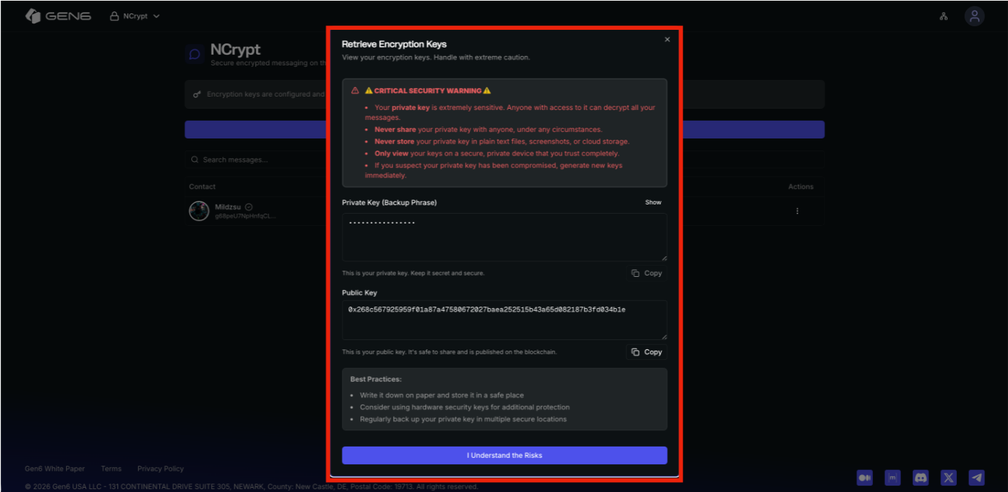The width and height of the screenshot is (1008, 492).
Task: Show the hidden private key
Action: pos(653,202)
